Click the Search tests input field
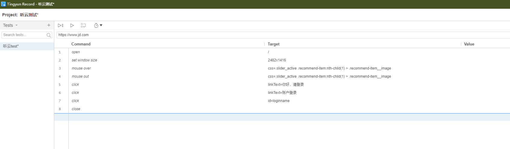Screen dimensions: 510x149 pyautogui.click(x=24, y=35)
